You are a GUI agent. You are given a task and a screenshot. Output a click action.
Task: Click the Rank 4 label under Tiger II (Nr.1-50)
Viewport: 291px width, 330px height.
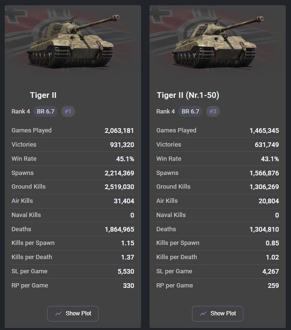click(x=165, y=112)
